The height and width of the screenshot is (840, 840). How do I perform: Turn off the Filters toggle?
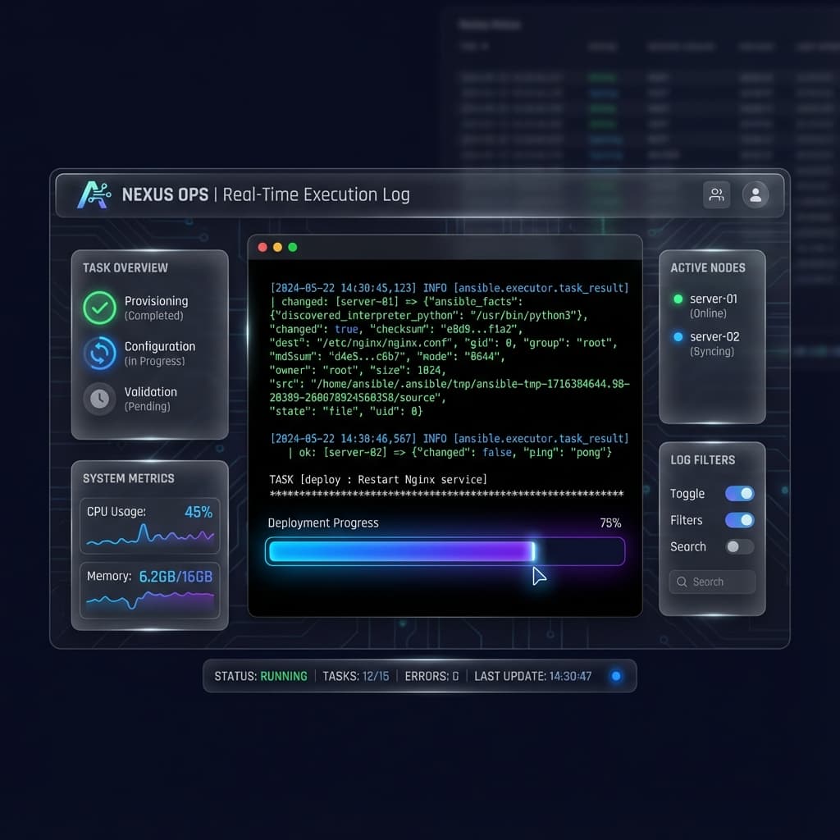[x=739, y=520]
